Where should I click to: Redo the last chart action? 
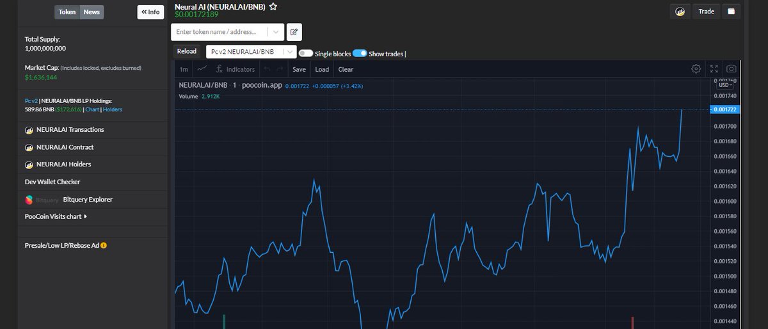coord(280,69)
